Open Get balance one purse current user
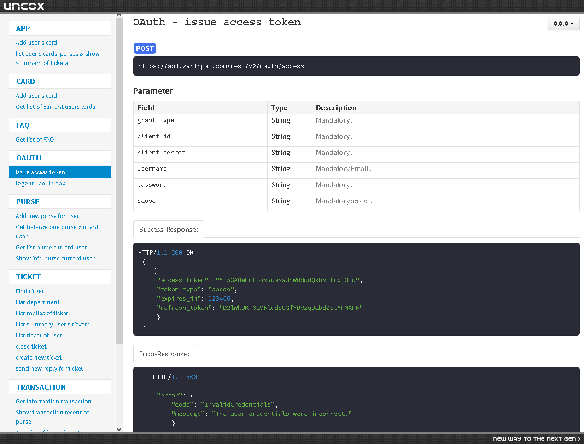584x444 pixels. [x=57, y=231]
